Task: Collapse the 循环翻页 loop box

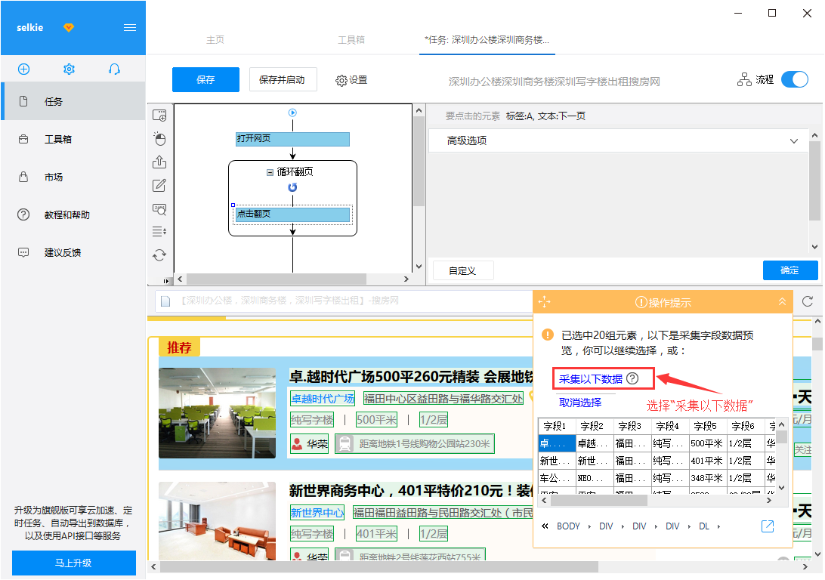Action: click(270, 172)
